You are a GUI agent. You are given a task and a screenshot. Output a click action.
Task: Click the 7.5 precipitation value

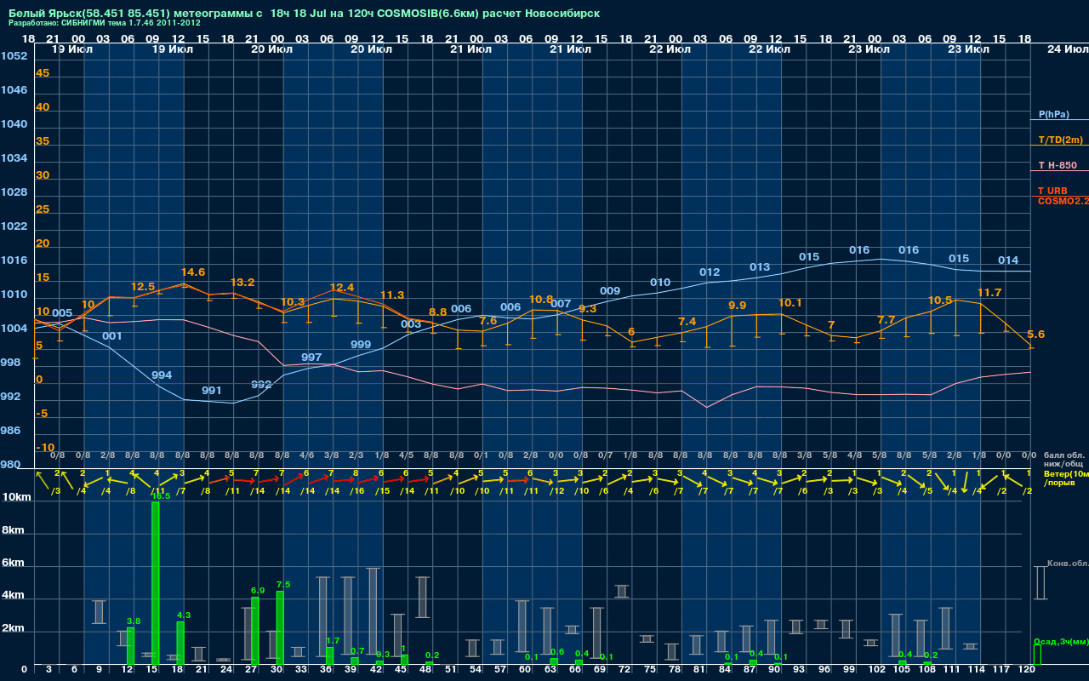tap(283, 585)
